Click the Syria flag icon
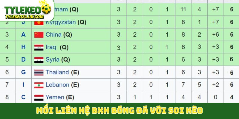 tap(39, 60)
